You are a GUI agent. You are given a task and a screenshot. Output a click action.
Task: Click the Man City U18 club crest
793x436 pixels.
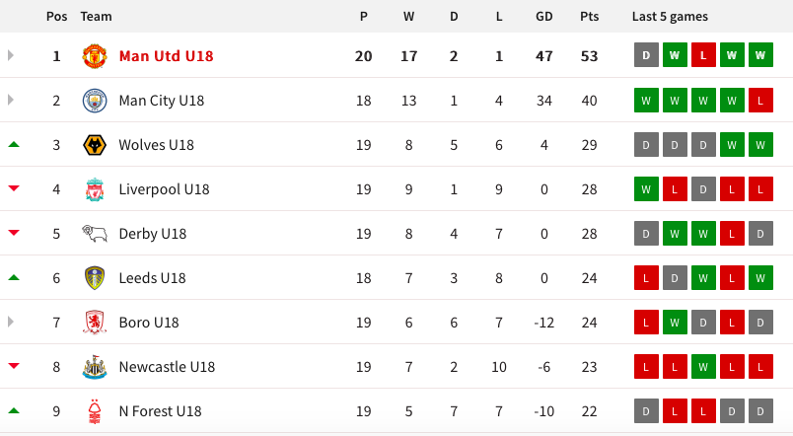94,101
